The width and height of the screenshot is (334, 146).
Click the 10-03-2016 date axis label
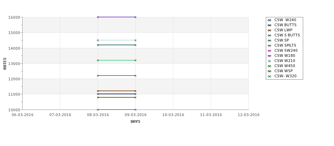[x=173, y=115]
